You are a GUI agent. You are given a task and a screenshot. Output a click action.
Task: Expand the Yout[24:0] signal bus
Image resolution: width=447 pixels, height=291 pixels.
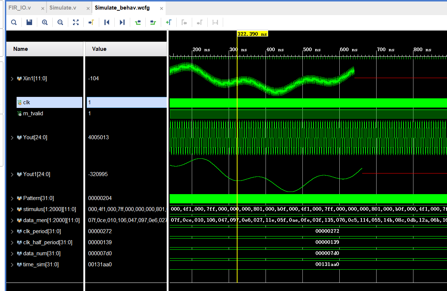point(12,137)
